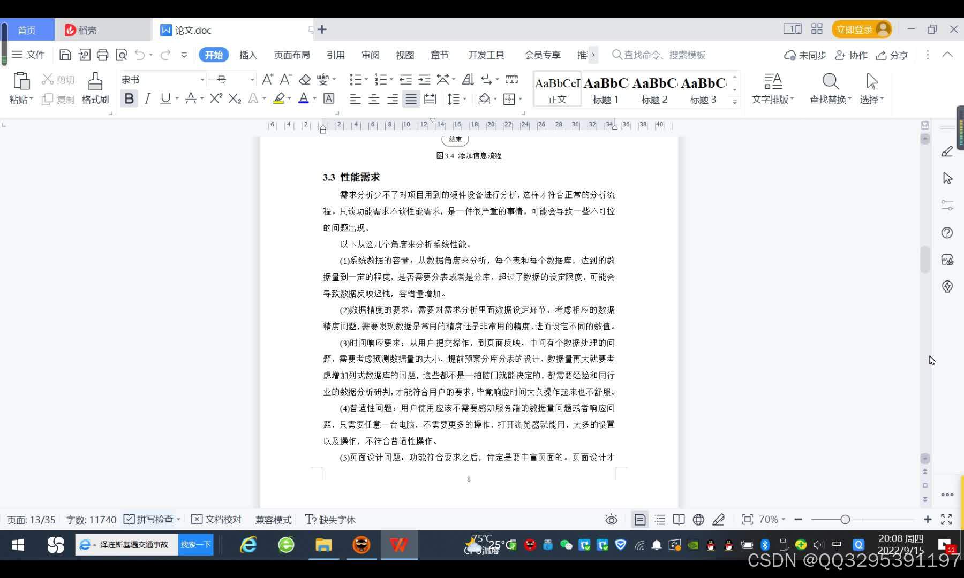Toggle page view layout icon in status bar

point(640,520)
